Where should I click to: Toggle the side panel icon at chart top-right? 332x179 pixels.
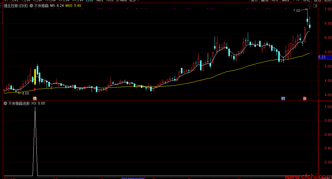pos(315,6)
